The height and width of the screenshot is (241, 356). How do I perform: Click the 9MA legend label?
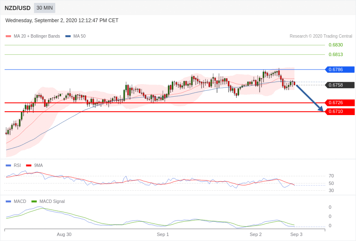(x=39, y=166)
